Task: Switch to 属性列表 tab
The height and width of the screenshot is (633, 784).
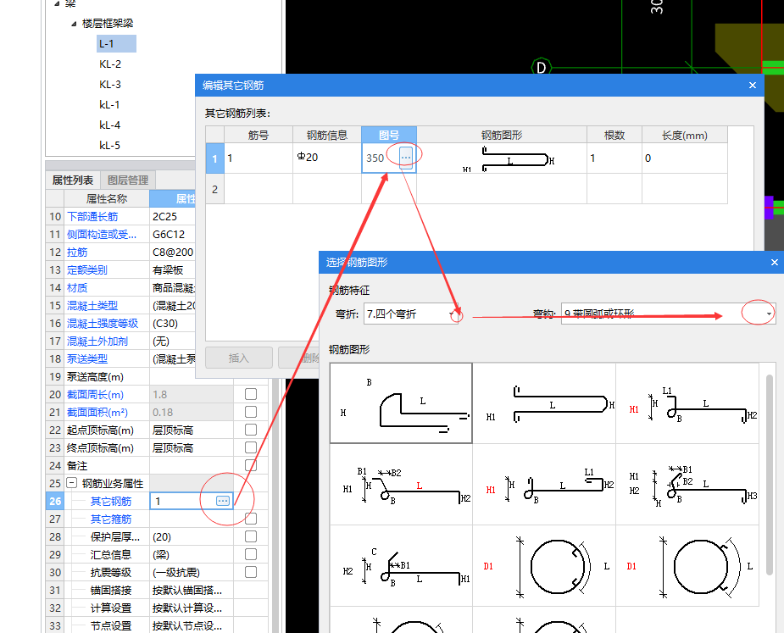Action: pyautogui.click(x=73, y=180)
